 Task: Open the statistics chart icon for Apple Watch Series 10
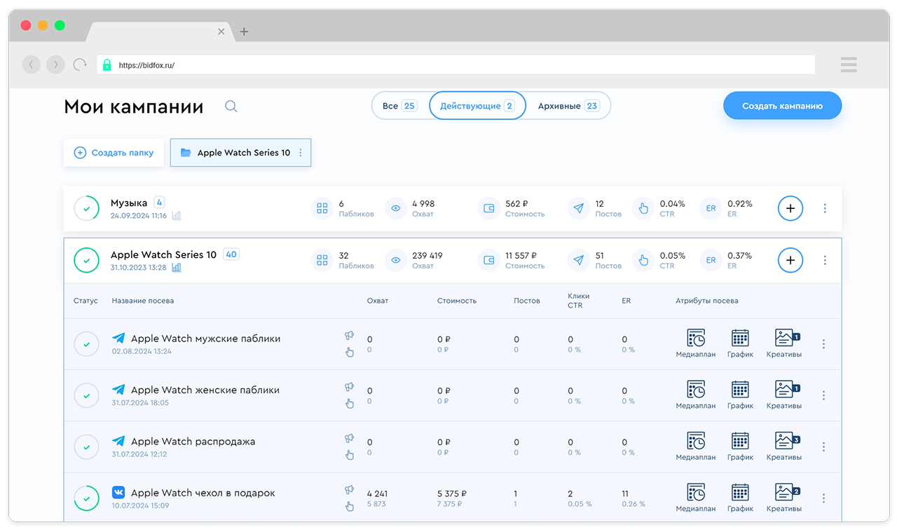177,267
